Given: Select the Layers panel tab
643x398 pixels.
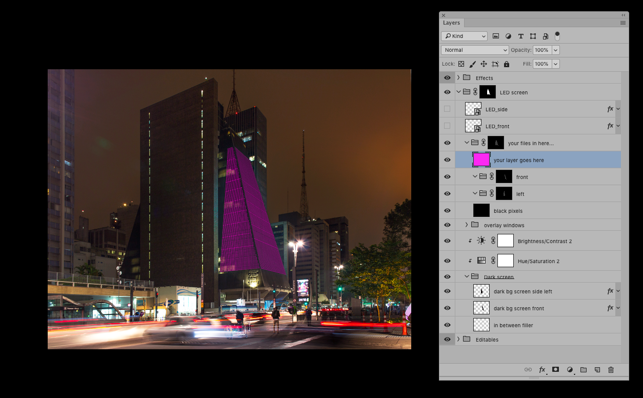Looking at the screenshot, I should click(x=451, y=23).
